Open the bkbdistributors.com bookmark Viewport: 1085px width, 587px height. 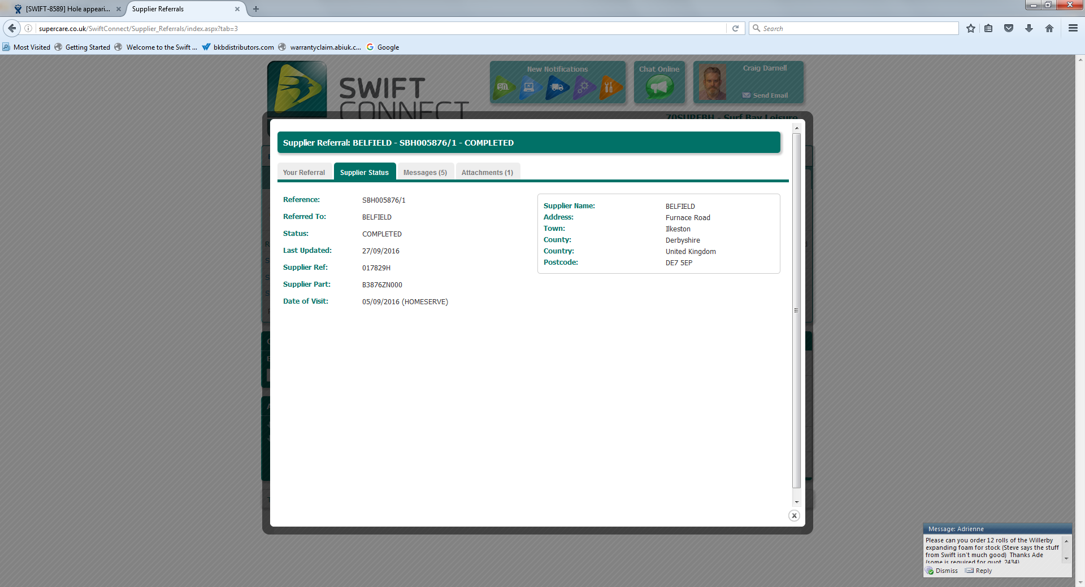(238, 47)
